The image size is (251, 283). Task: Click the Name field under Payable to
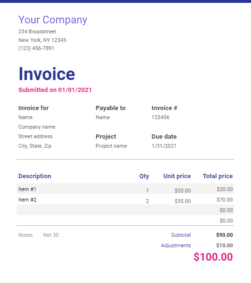pyautogui.click(x=103, y=117)
